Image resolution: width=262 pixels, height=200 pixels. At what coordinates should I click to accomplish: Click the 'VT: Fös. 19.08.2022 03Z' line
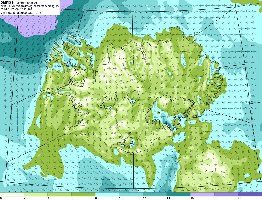(x=17, y=13)
